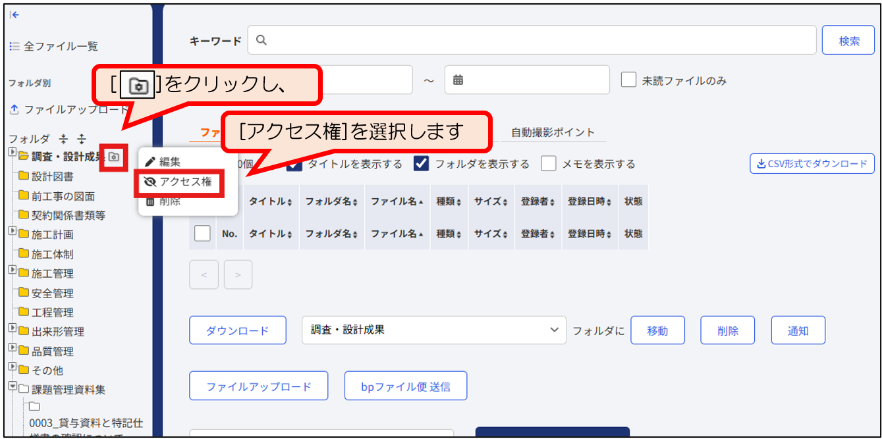The image size is (882, 439).
Task: Click the folder icon of 工程管理
Action: (x=24, y=312)
